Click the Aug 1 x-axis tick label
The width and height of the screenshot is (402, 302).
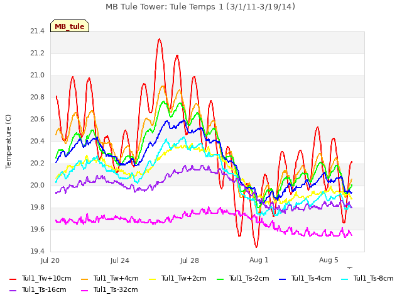click(x=259, y=260)
